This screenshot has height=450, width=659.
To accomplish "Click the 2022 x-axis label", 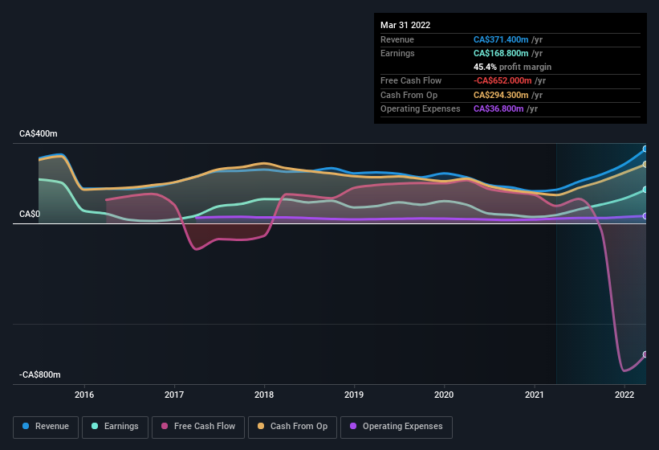I will (624, 395).
